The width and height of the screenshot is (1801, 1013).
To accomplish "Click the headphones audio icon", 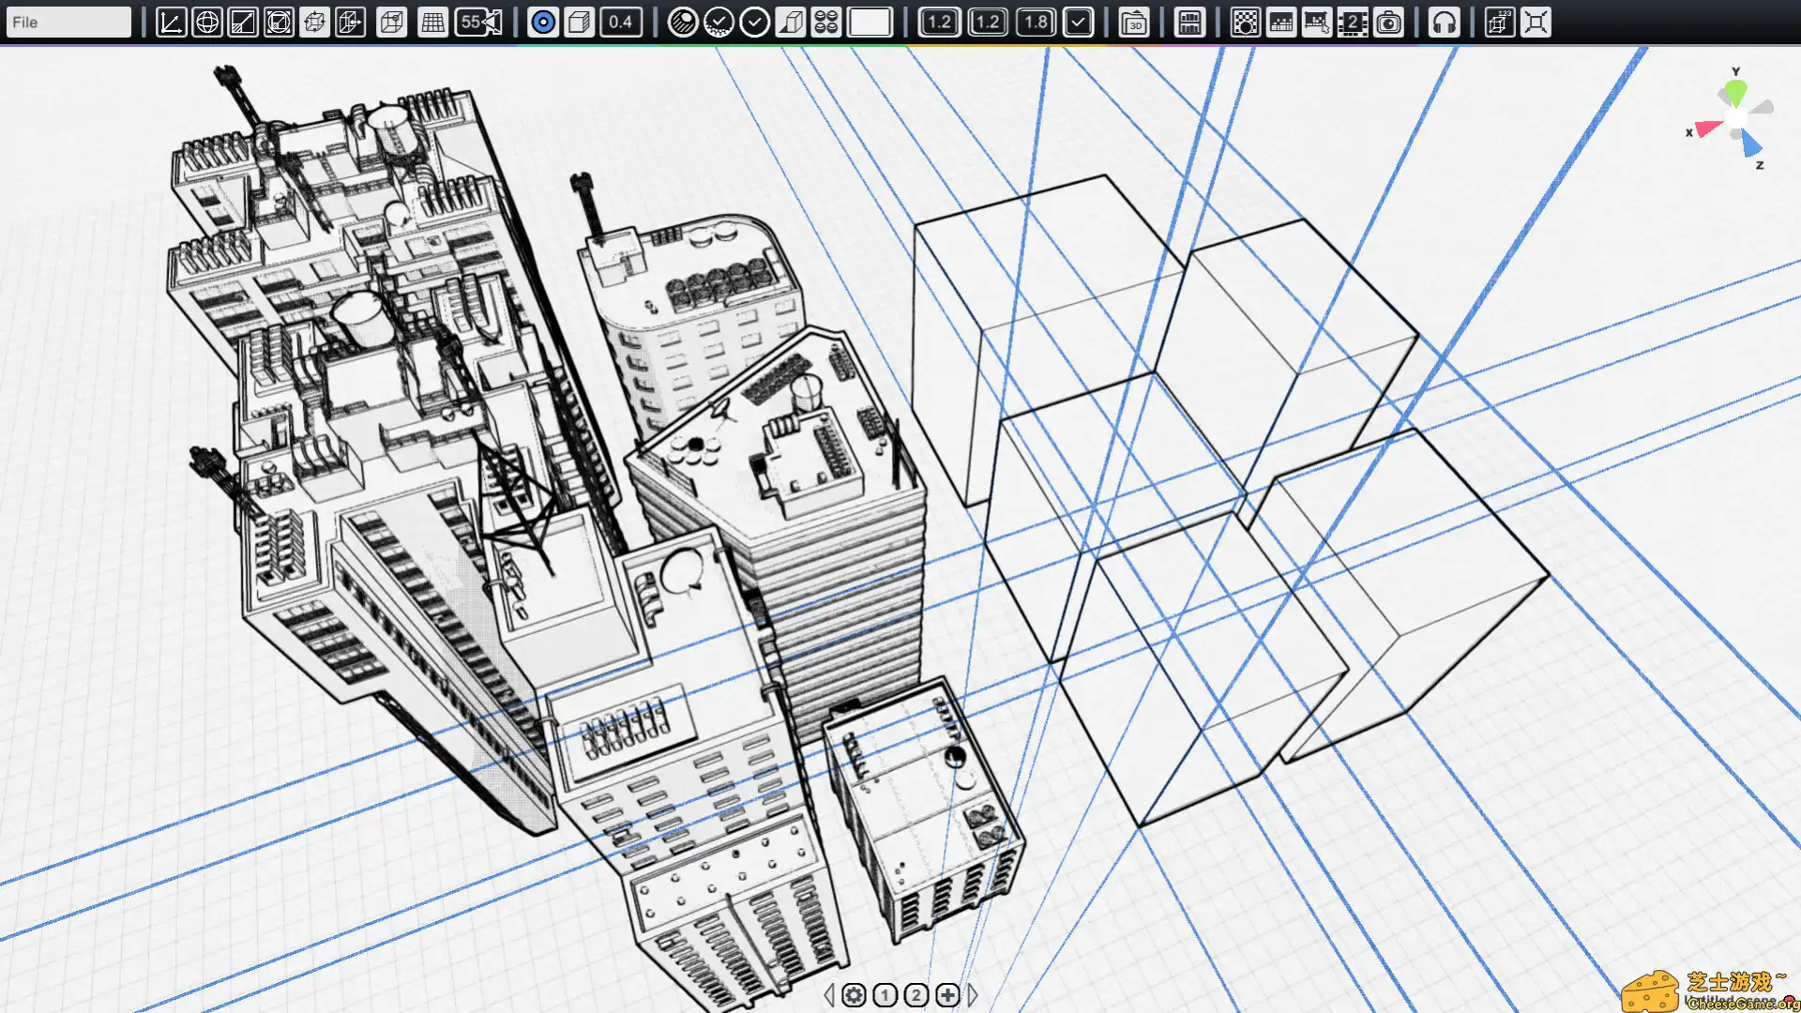I will 1444,23.
